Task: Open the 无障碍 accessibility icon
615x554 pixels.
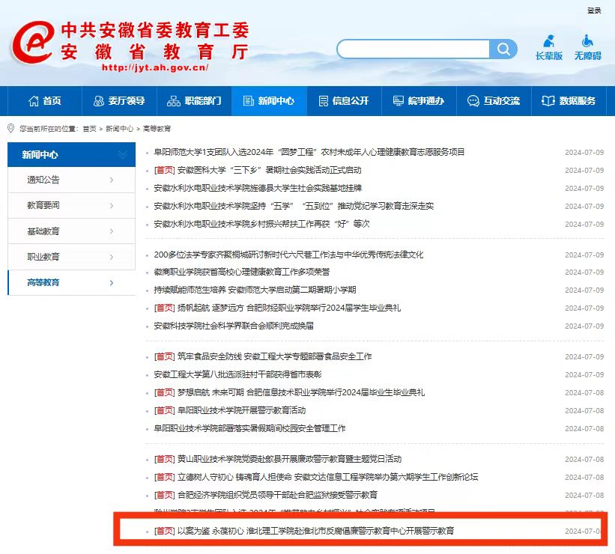Action: click(587, 41)
